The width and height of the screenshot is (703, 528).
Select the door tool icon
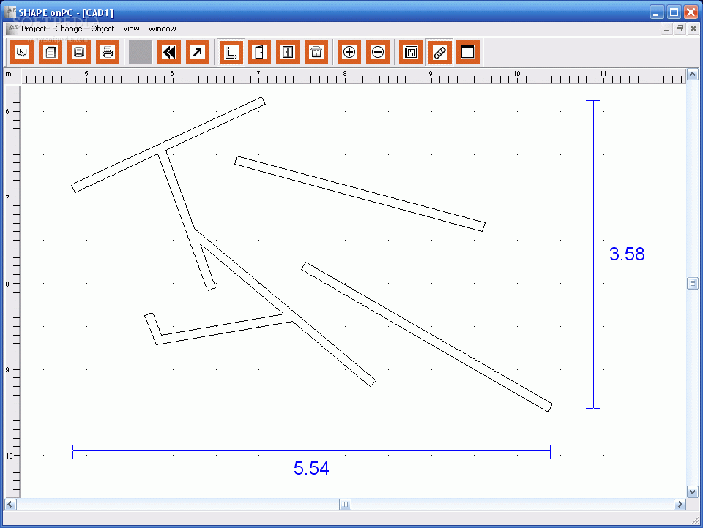[x=259, y=53]
